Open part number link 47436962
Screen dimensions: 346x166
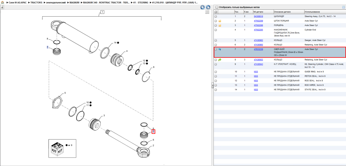click(x=258, y=40)
